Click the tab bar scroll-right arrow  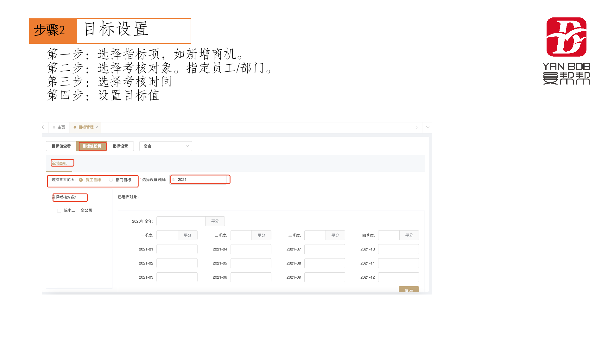point(416,127)
